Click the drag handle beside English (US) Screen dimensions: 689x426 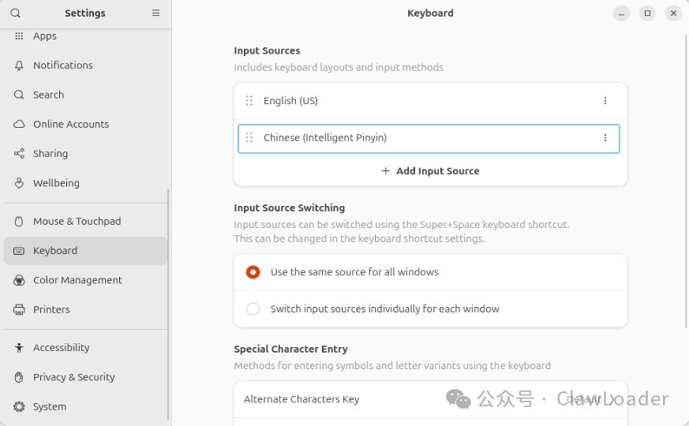249,101
